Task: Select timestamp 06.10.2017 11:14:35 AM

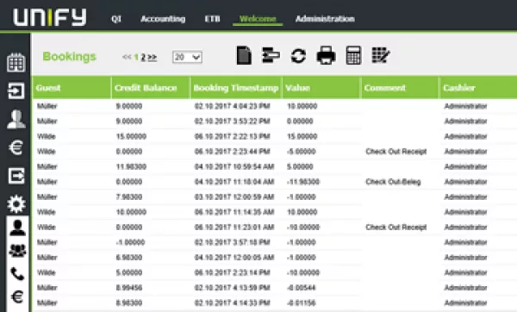Action: (x=234, y=212)
